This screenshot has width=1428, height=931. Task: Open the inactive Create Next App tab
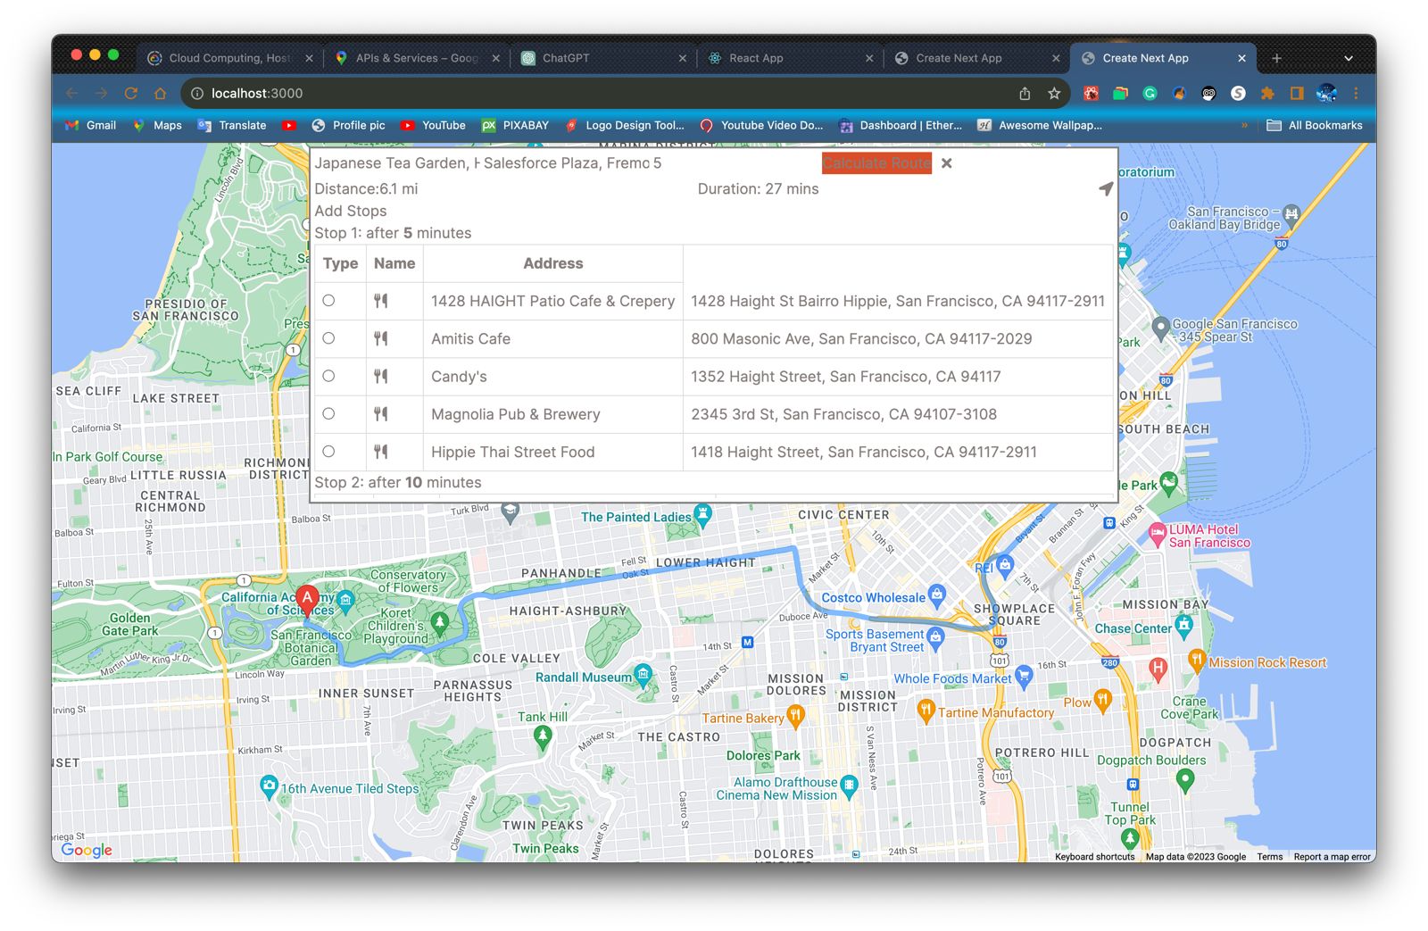tap(976, 58)
